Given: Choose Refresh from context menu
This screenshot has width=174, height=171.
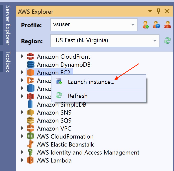Looking at the screenshot, I should [x=98, y=96].
